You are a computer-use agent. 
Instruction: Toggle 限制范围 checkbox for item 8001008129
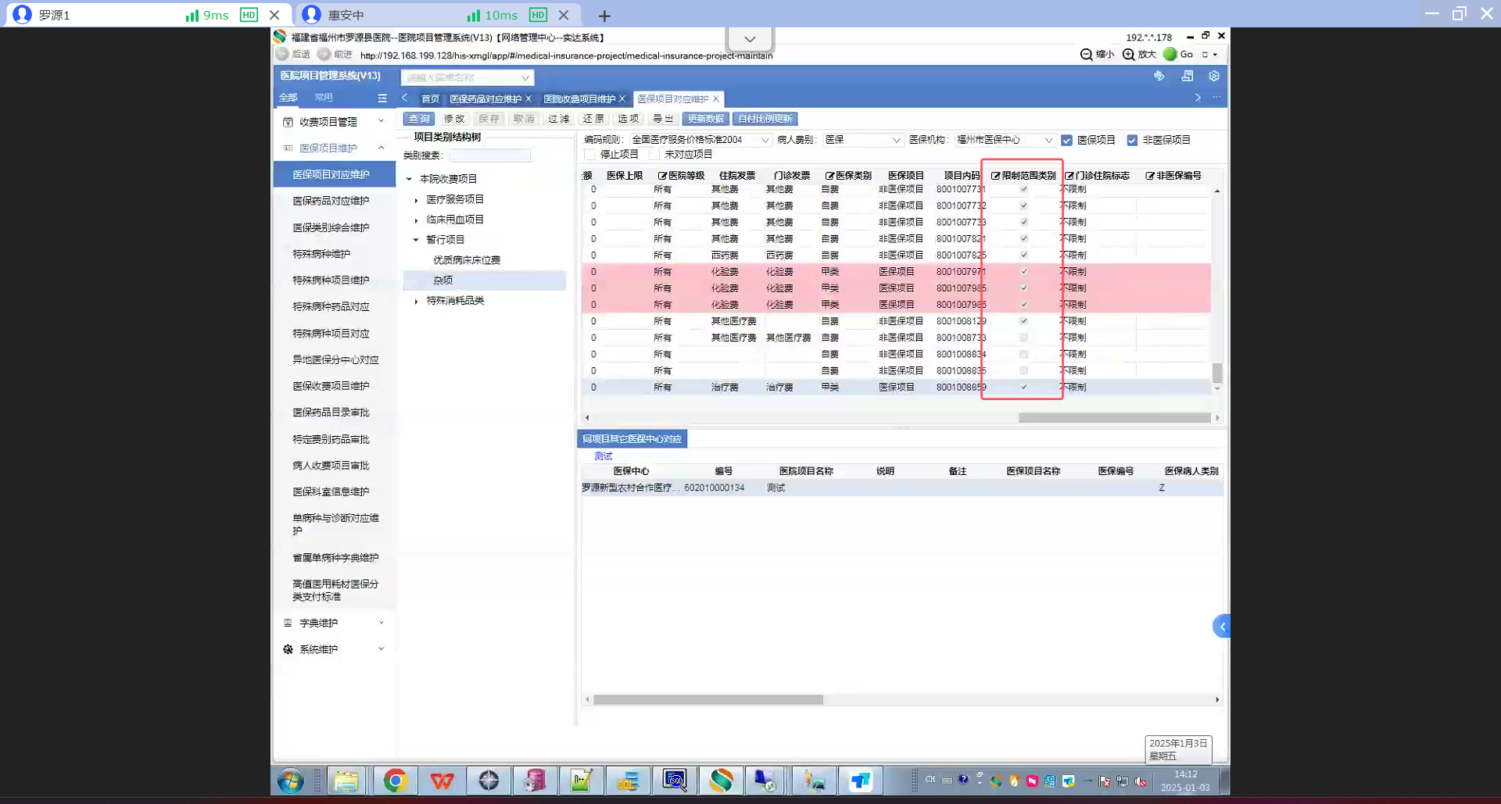(1024, 321)
